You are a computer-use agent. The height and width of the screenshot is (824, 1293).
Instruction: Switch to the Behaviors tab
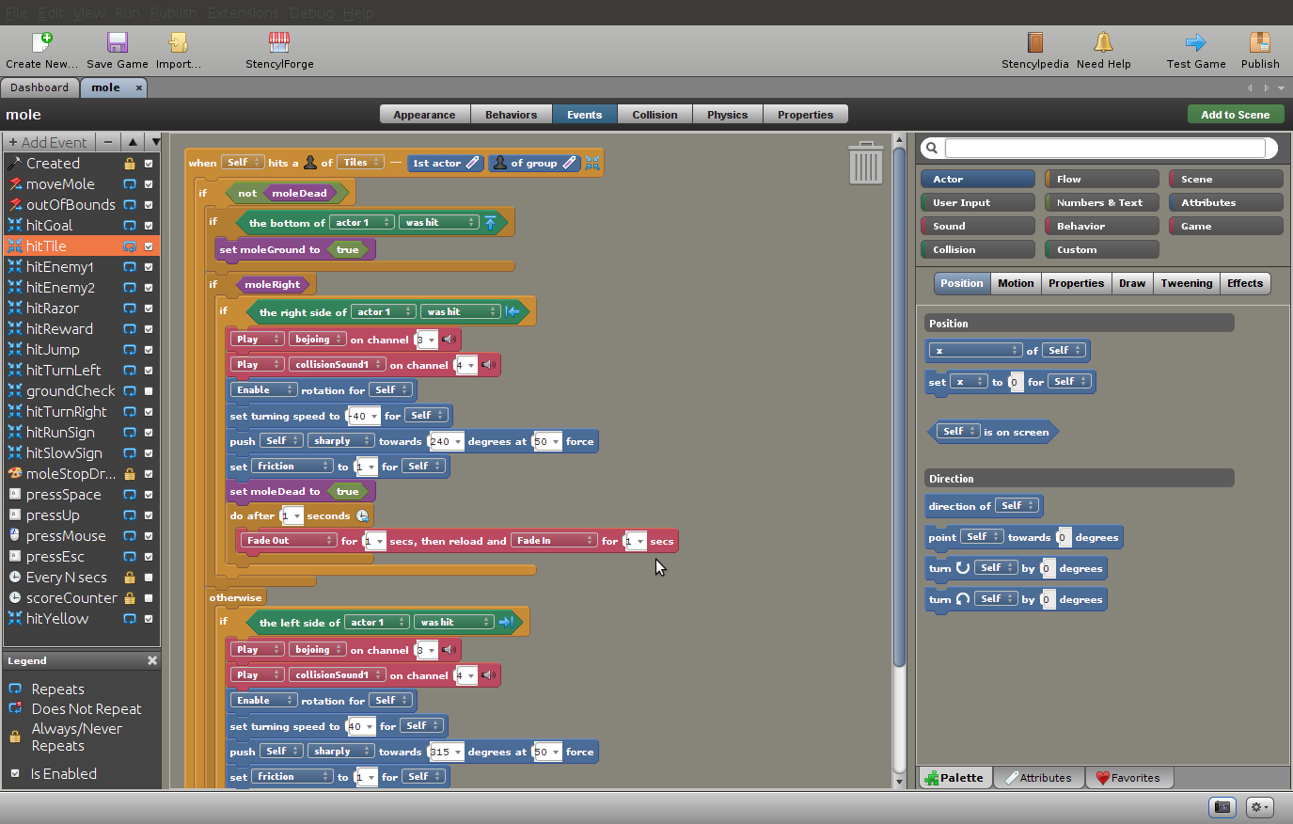[x=511, y=115]
